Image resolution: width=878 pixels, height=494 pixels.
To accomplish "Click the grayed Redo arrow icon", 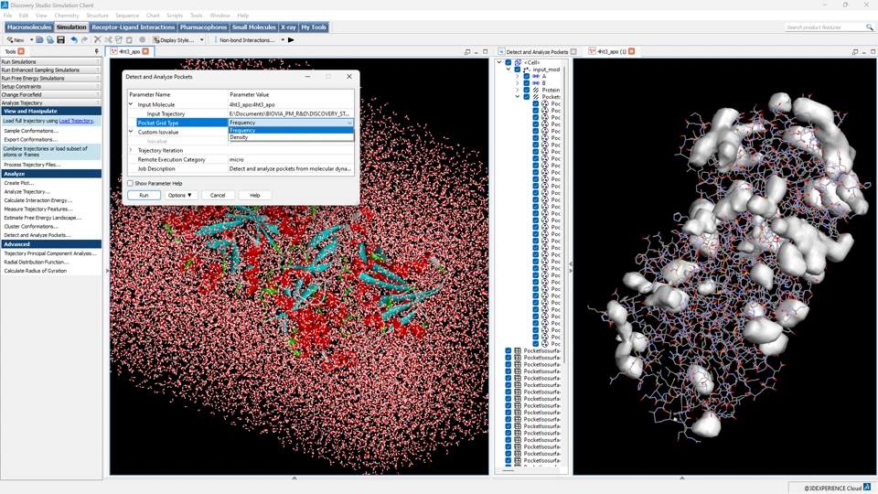I will coord(84,39).
